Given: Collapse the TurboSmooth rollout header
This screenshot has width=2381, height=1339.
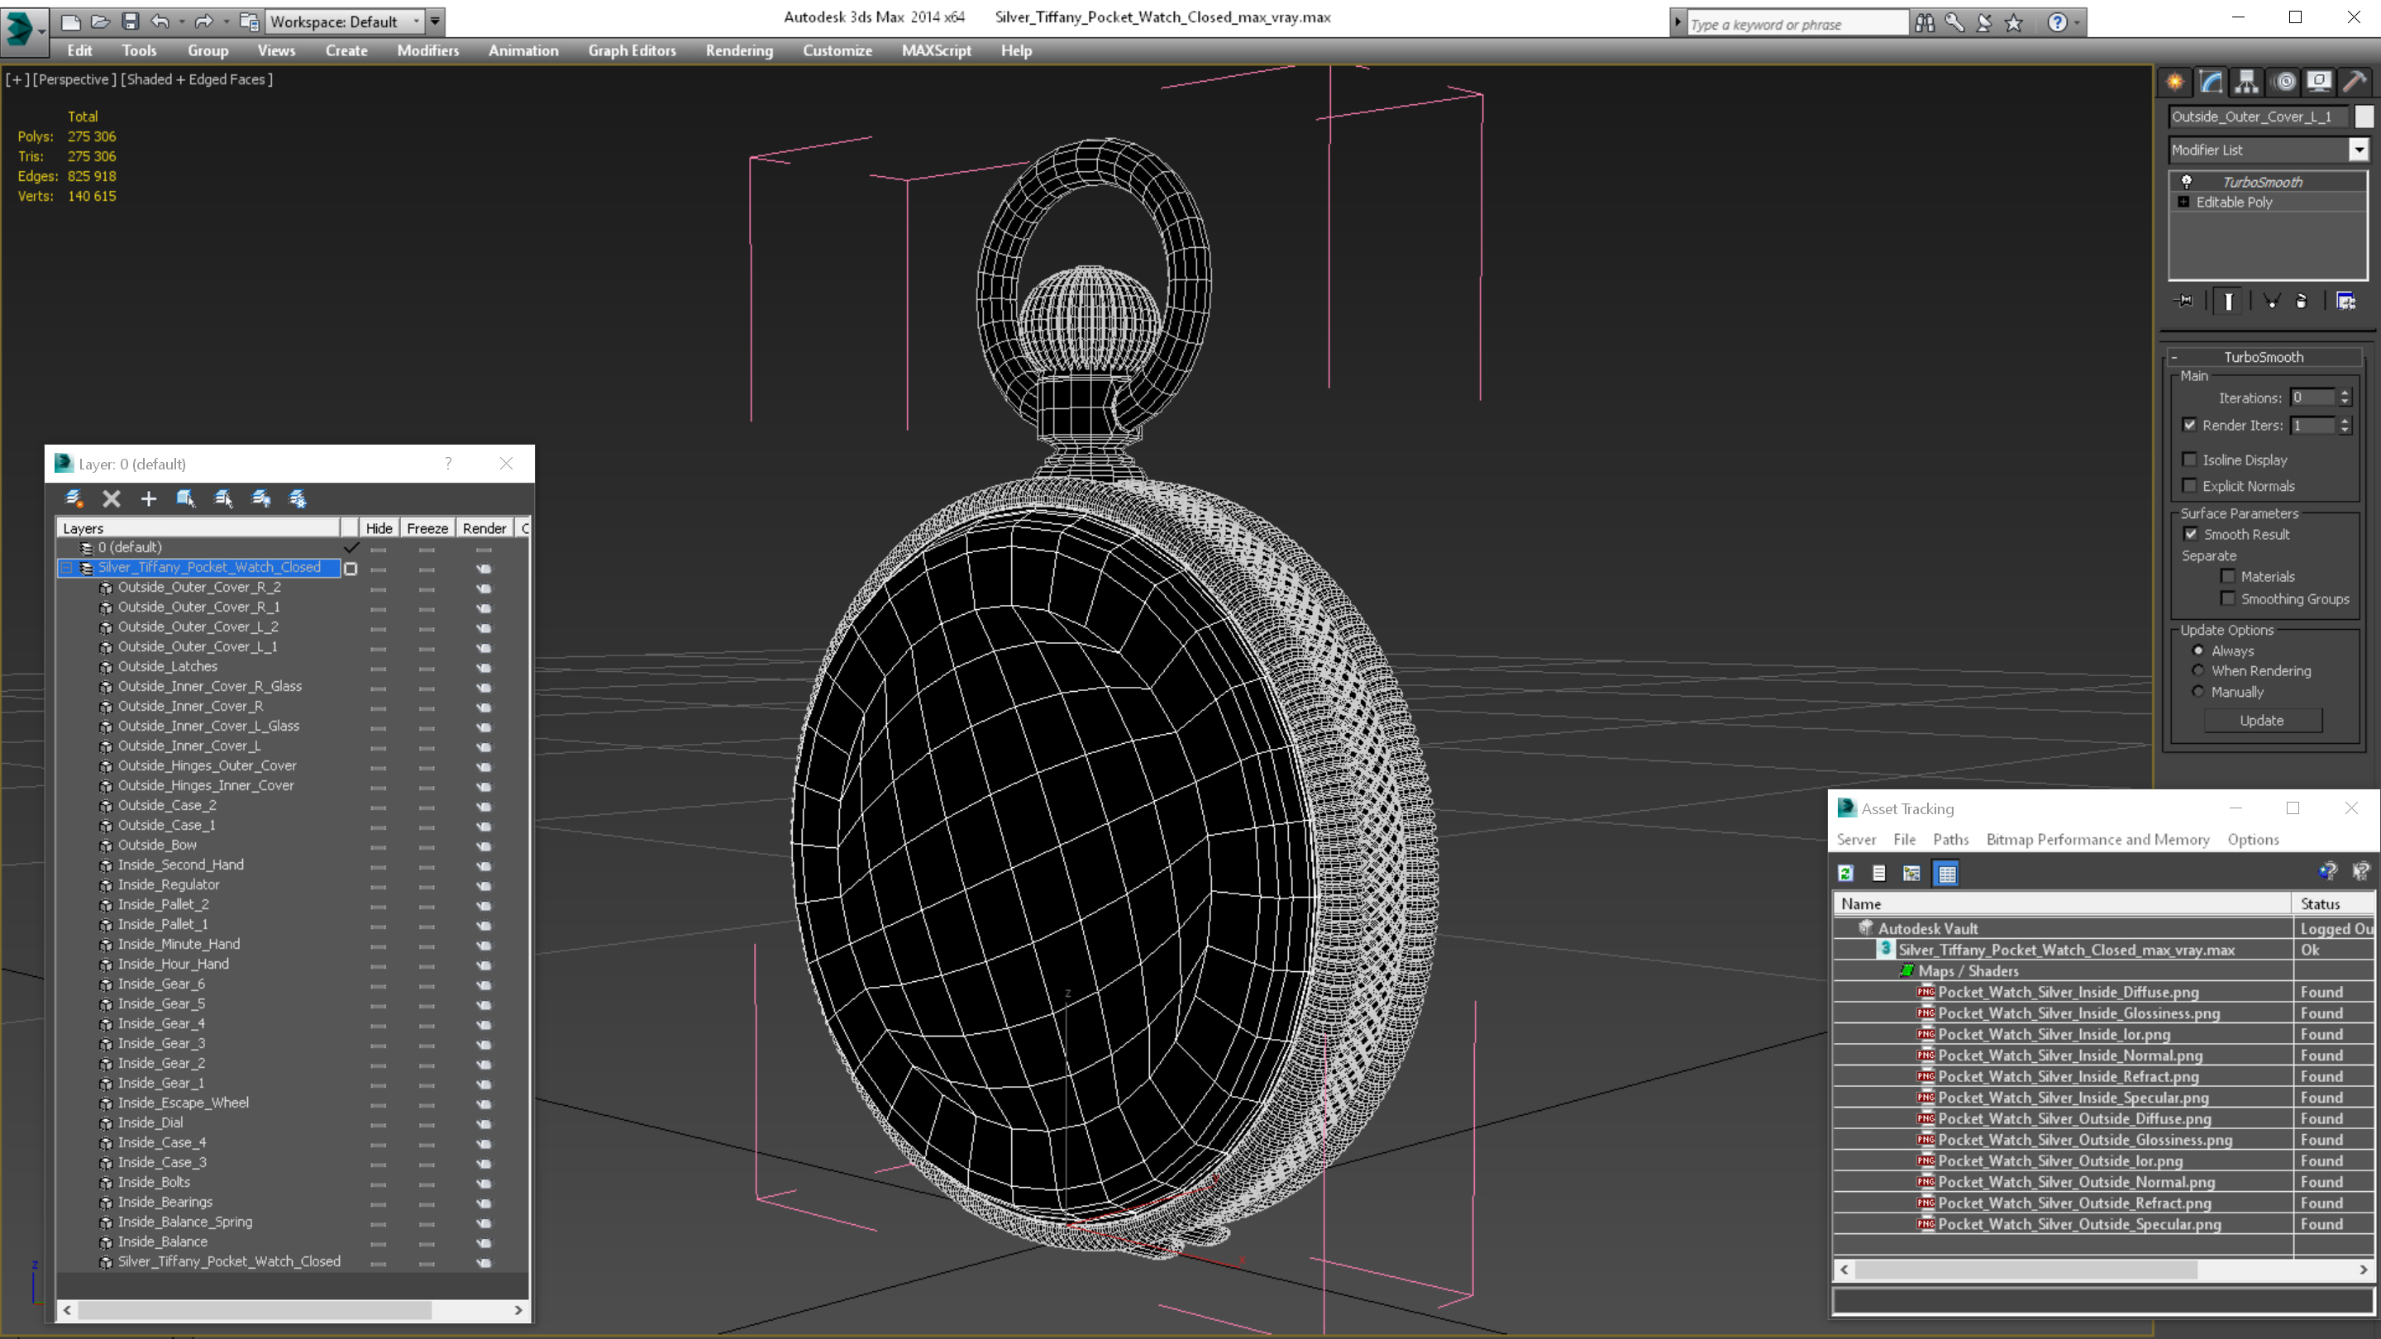Looking at the screenshot, I should 2264,357.
